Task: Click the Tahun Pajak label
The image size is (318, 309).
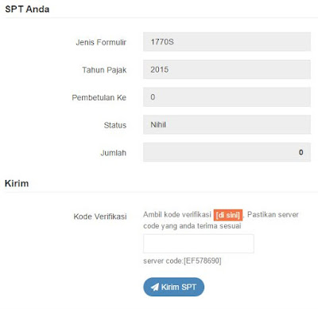Action: (104, 70)
